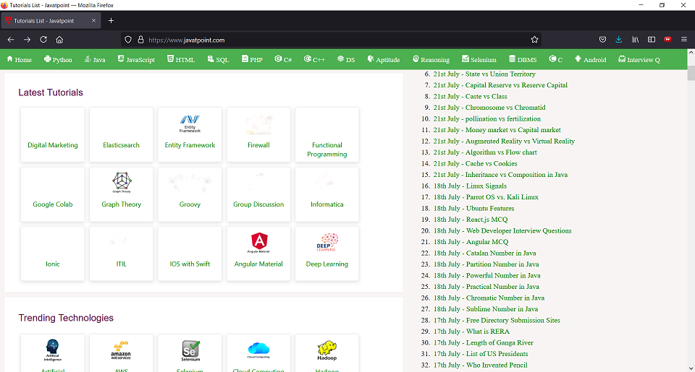Open the Cache vs Cookies link

coord(475,163)
